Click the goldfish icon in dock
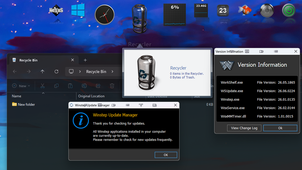 tap(245, 10)
